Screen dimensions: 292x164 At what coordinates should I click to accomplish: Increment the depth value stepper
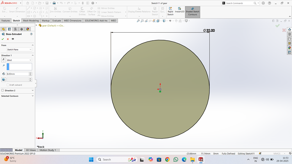point(30,73)
